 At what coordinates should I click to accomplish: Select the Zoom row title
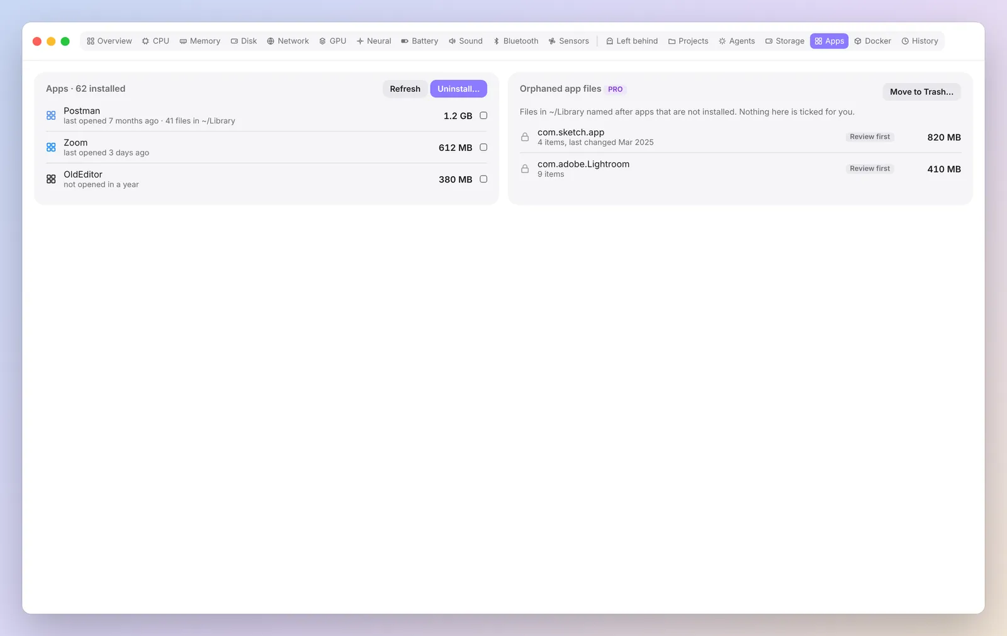[x=76, y=143]
